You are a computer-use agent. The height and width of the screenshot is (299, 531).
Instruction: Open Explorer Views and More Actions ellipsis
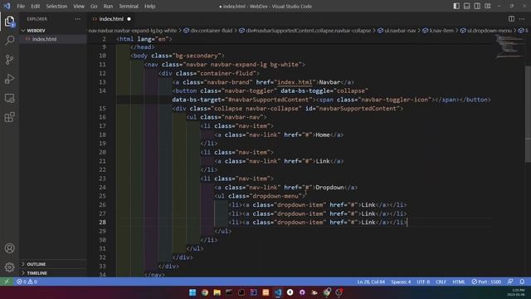(77, 19)
